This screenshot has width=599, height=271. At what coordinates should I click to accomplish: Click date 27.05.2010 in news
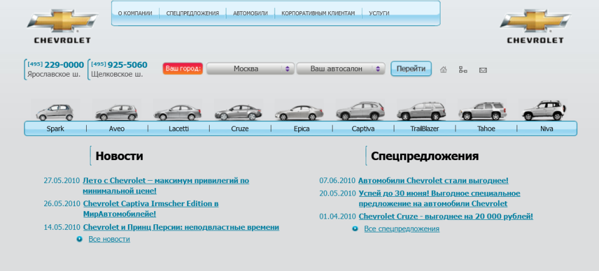62,181
